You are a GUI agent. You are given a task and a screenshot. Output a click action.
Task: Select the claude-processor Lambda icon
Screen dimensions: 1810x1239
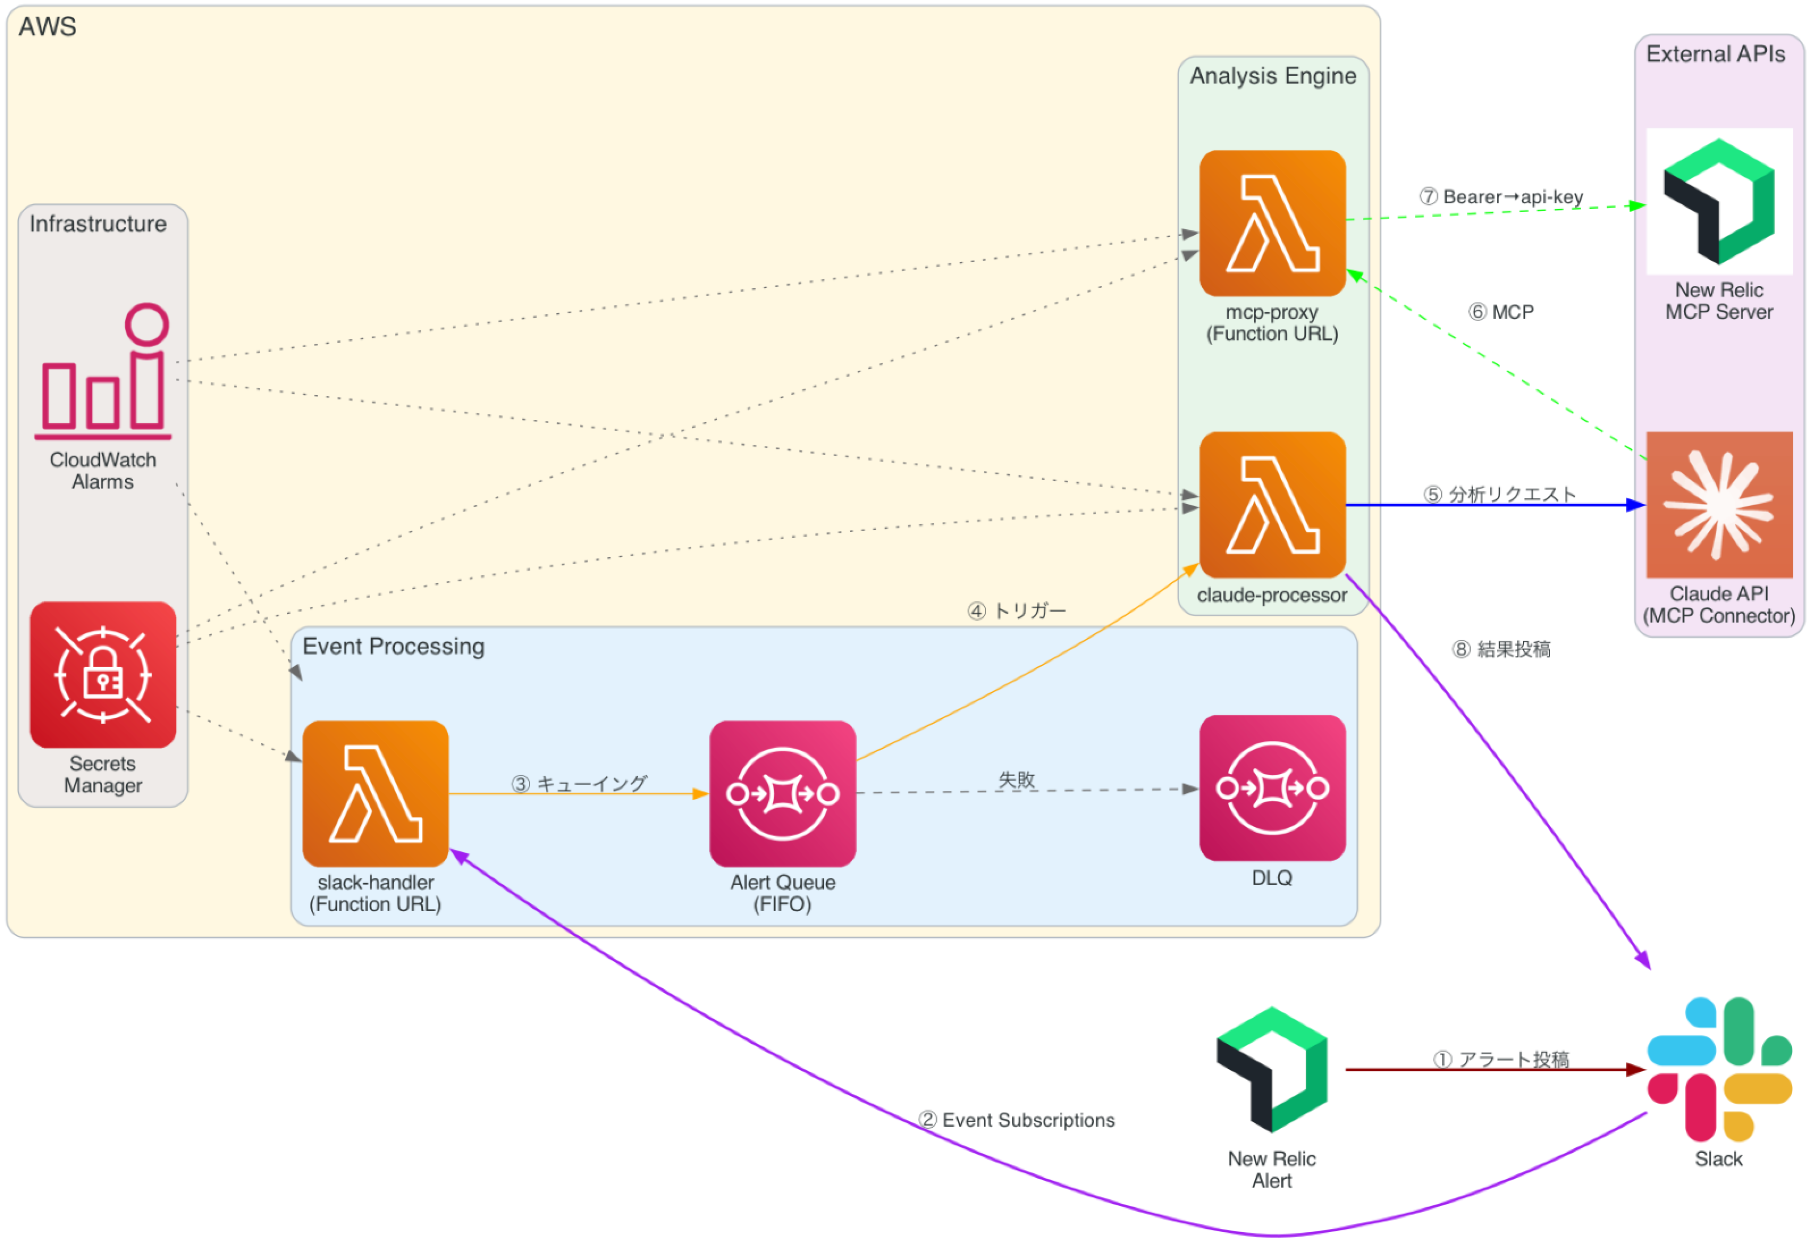coord(1272,505)
